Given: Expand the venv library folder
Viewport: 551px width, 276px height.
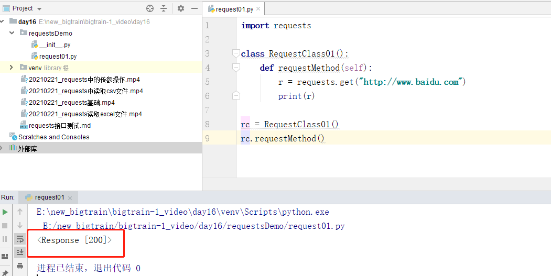Looking at the screenshot, I should 12,68.
